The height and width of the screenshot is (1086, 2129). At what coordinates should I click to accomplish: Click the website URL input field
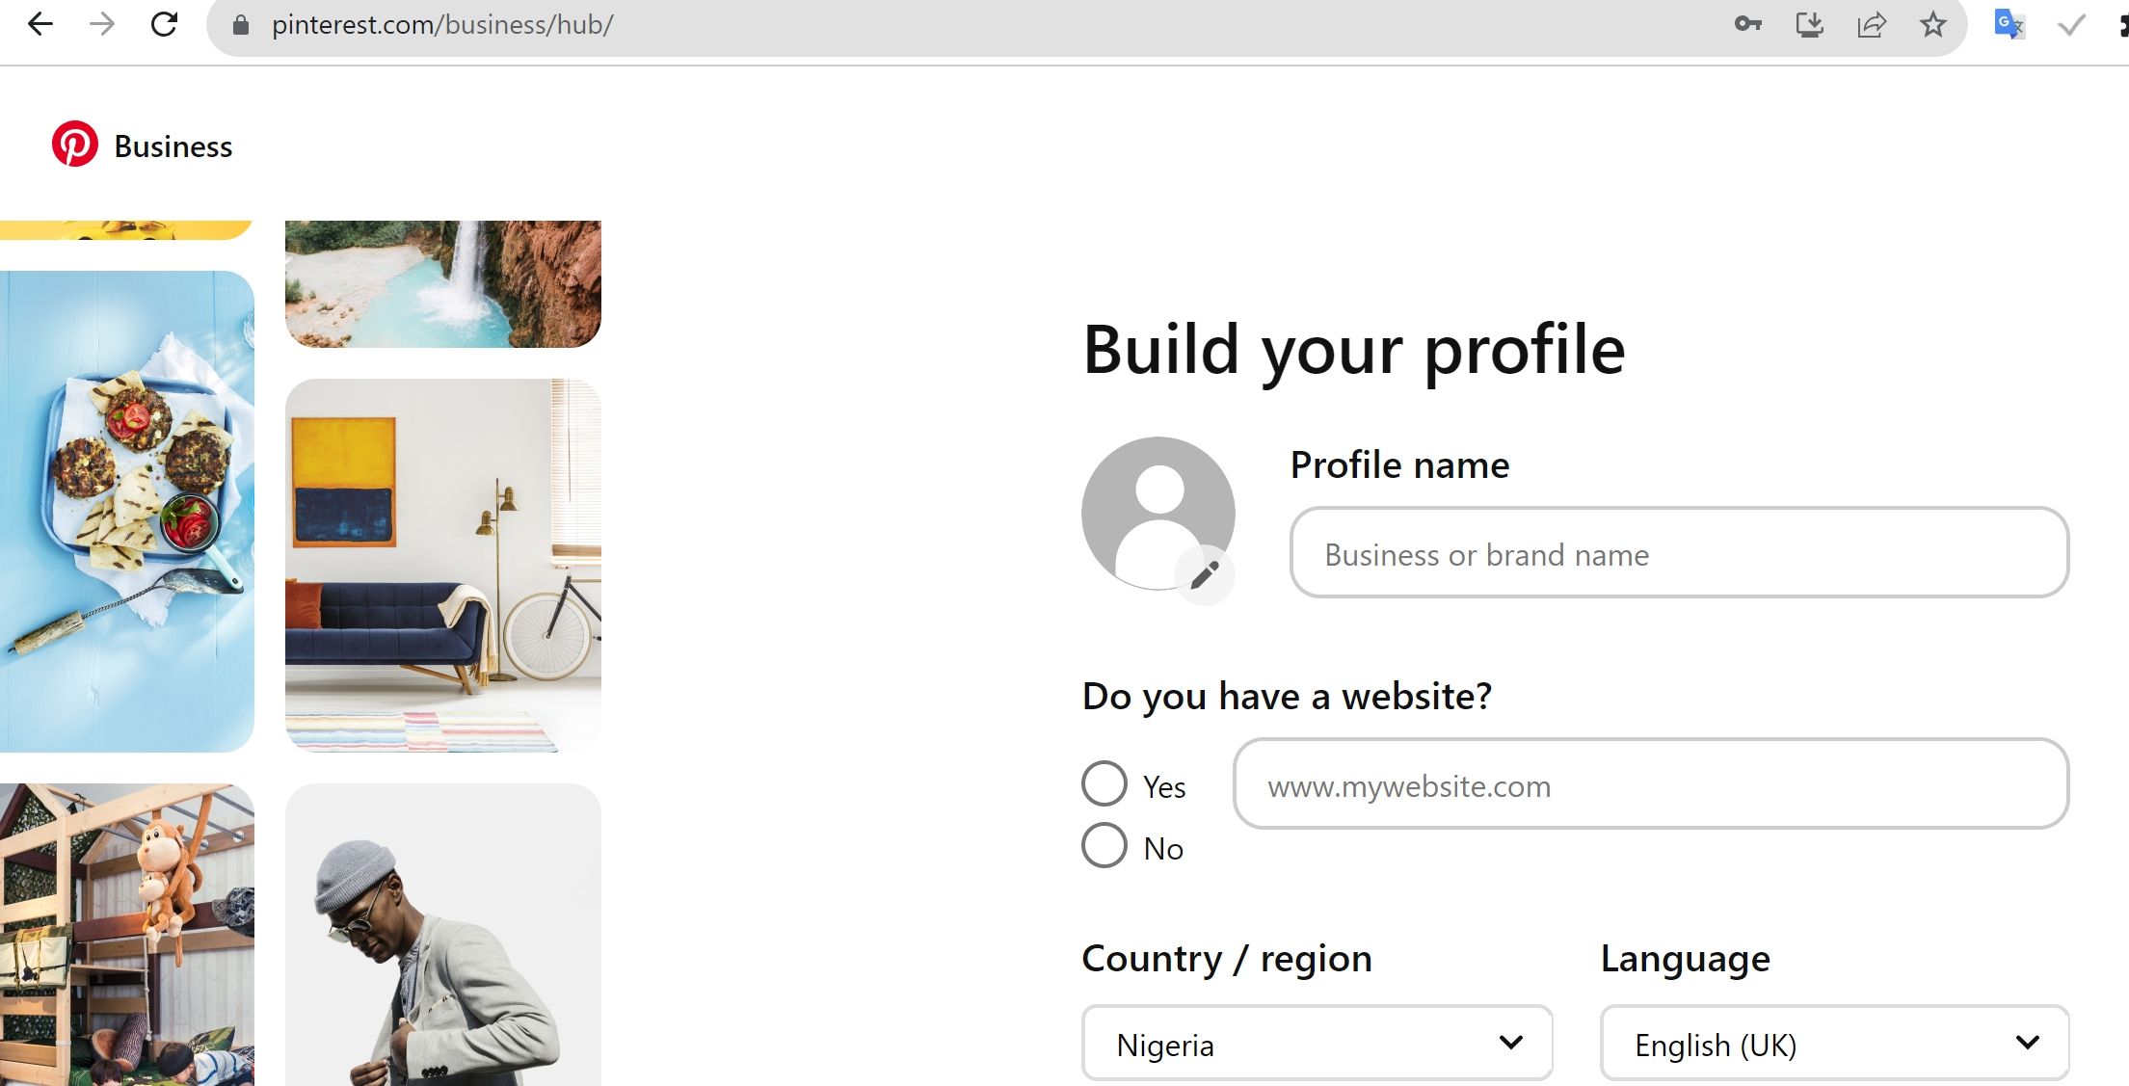1650,784
